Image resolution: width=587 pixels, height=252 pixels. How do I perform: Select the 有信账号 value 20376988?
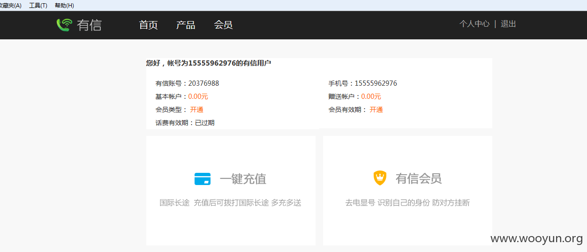[x=203, y=83]
